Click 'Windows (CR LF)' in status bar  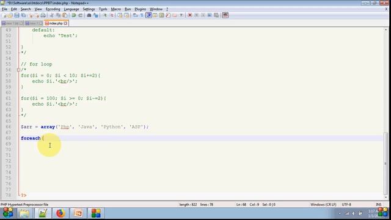point(323,205)
